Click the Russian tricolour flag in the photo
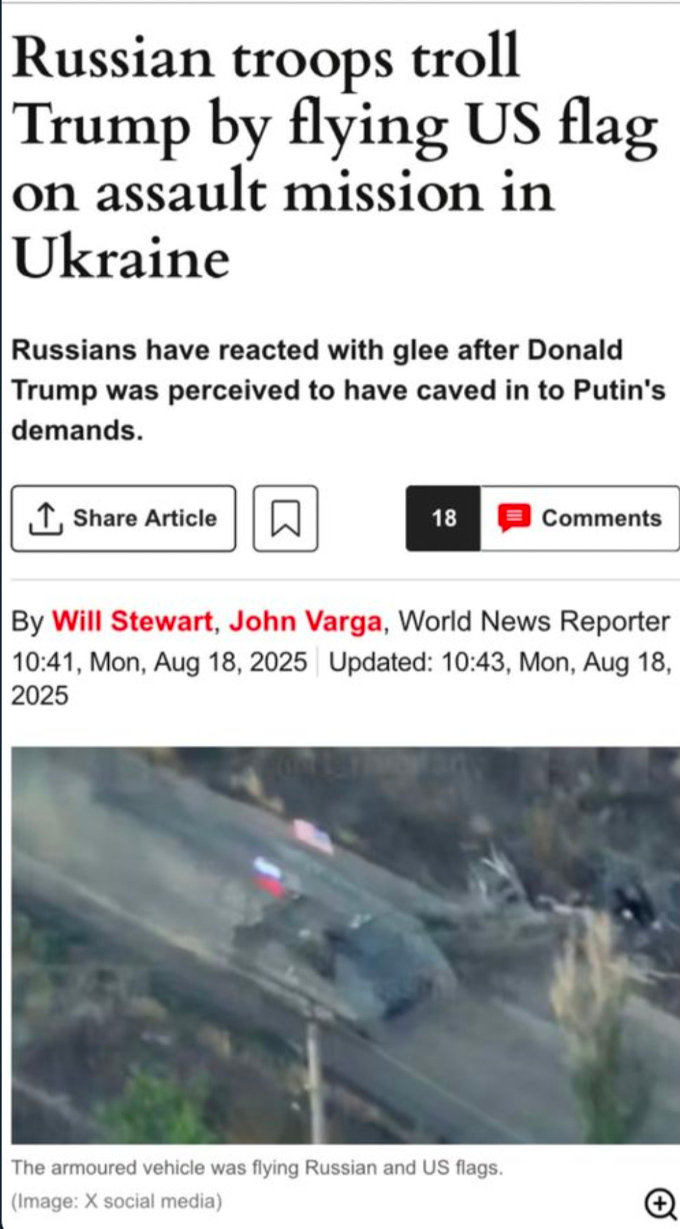The image size is (680, 1229). [x=269, y=876]
